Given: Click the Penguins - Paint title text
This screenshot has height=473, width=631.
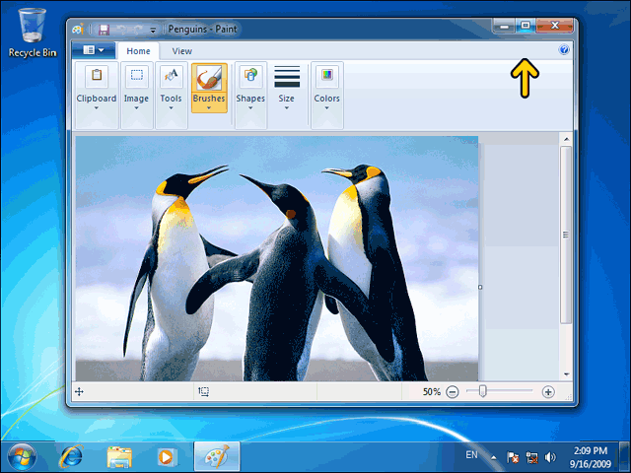Looking at the screenshot, I should point(202,30).
